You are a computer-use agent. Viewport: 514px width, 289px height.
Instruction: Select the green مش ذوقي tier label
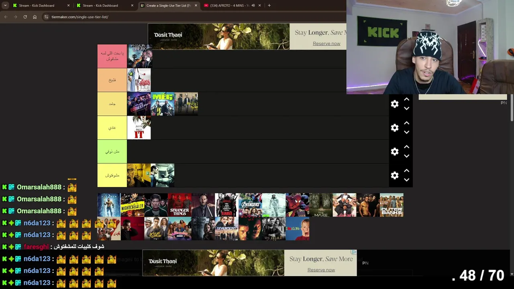pyautogui.click(x=112, y=152)
